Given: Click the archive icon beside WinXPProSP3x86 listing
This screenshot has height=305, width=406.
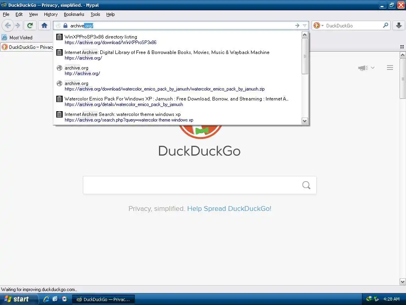Looking at the screenshot, I should 59,37.
